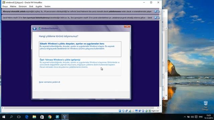Click the Right Ctrl host key label
This screenshot has height=120, width=214.
(155, 111)
